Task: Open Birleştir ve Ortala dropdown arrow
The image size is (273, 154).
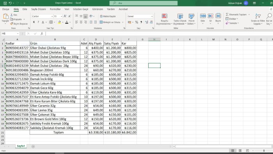Action: [123, 22]
